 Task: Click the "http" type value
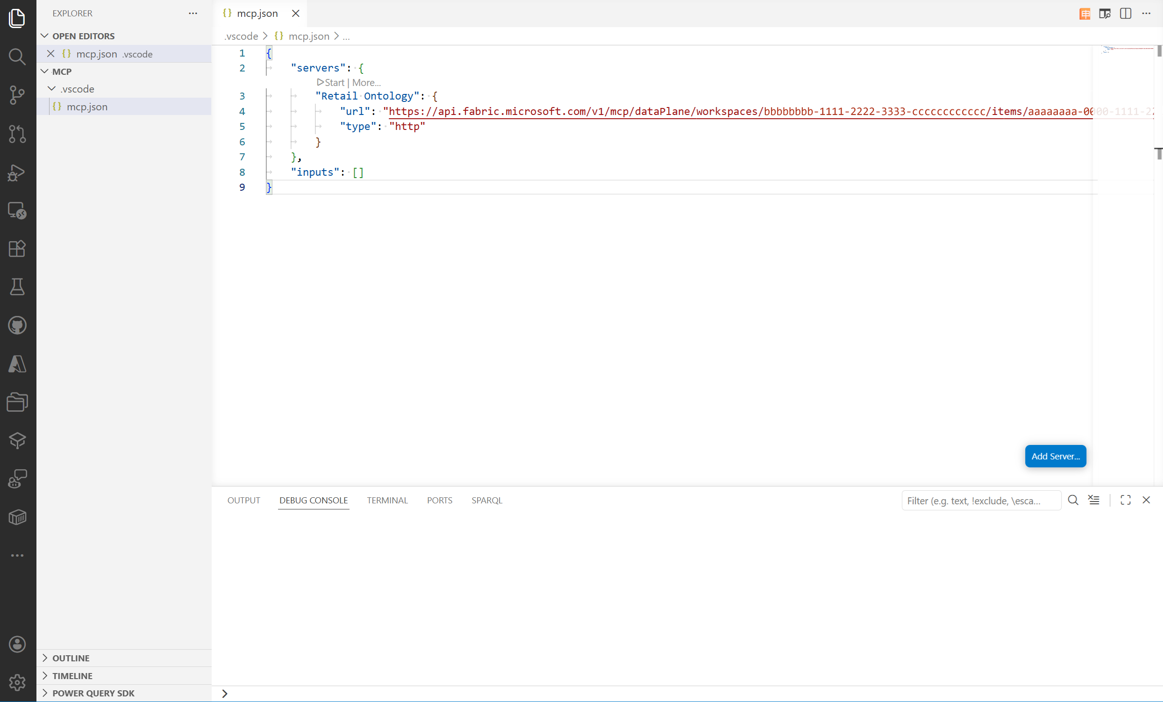(407, 127)
